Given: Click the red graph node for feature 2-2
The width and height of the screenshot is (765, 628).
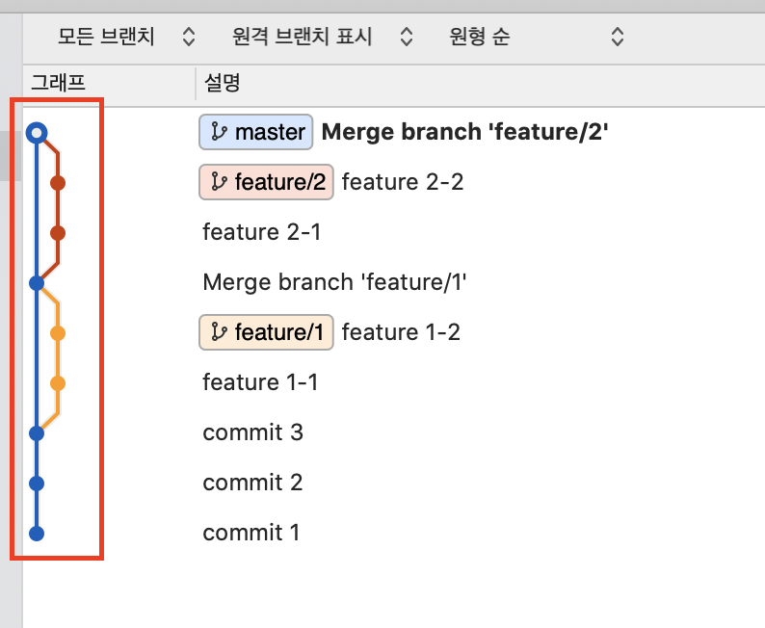Looking at the screenshot, I should [x=58, y=183].
